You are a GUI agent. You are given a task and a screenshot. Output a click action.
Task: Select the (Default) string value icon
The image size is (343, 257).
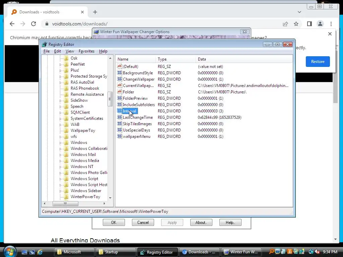(x=120, y=67)
